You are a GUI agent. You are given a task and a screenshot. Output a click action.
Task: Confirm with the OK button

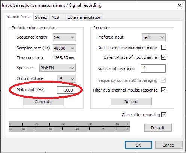138,145
